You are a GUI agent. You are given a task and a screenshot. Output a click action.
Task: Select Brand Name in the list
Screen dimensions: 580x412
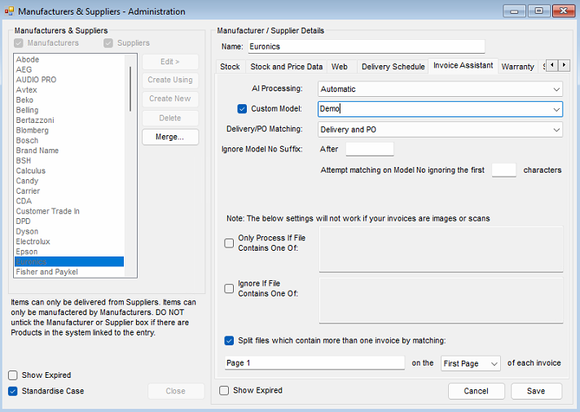click(69, 151)
